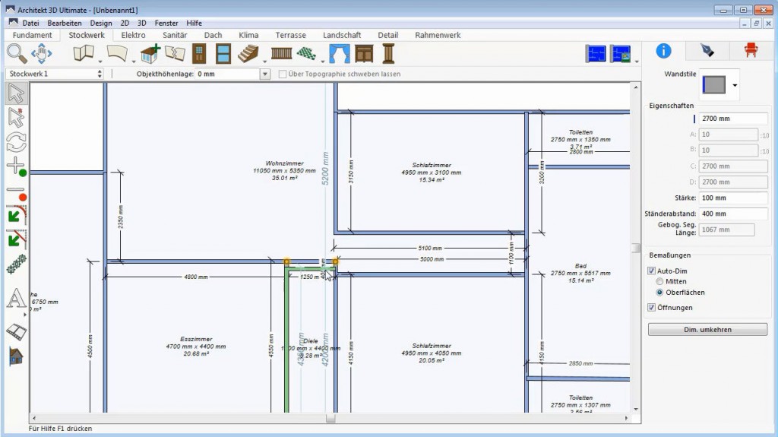Open the info properties tab icon
This screenshot has width=778, height=437.
[663, 51]
